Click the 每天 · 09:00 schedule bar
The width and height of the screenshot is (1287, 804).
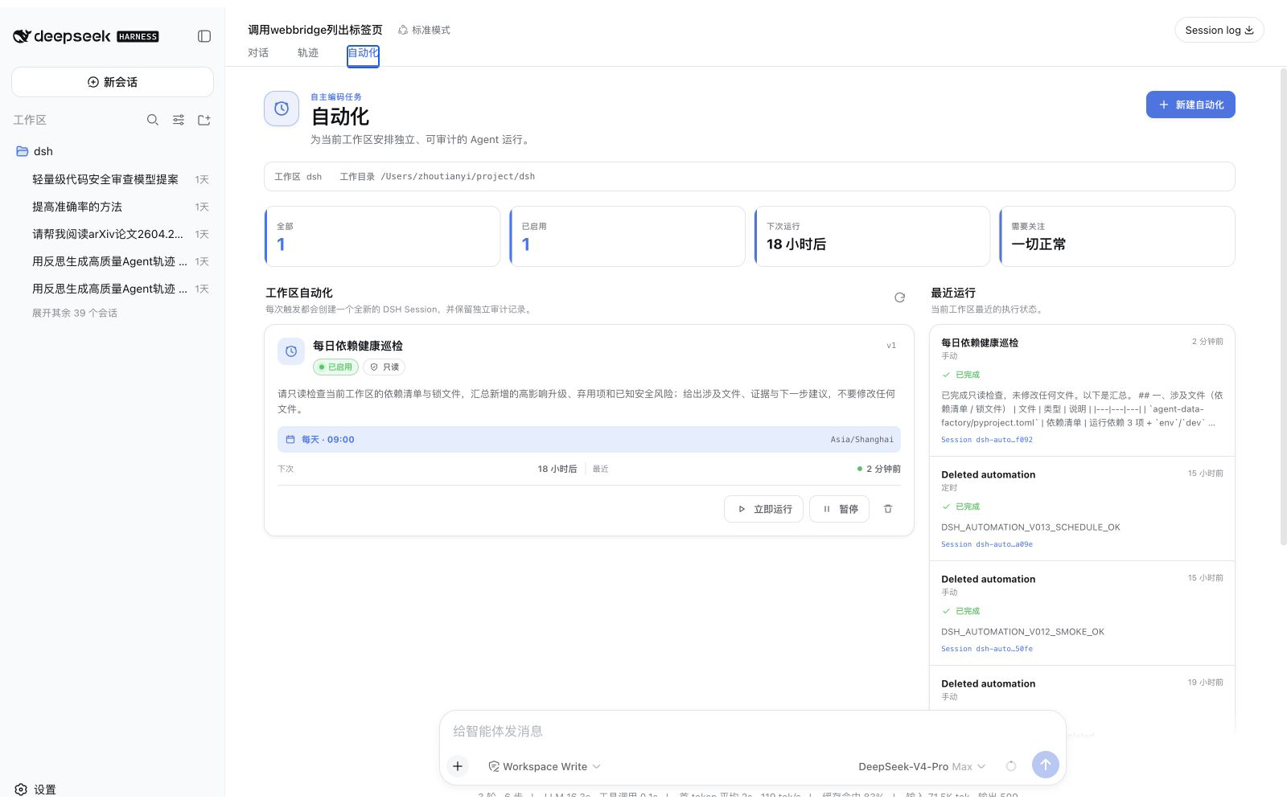pyautogui.click(x=589, y=440)
